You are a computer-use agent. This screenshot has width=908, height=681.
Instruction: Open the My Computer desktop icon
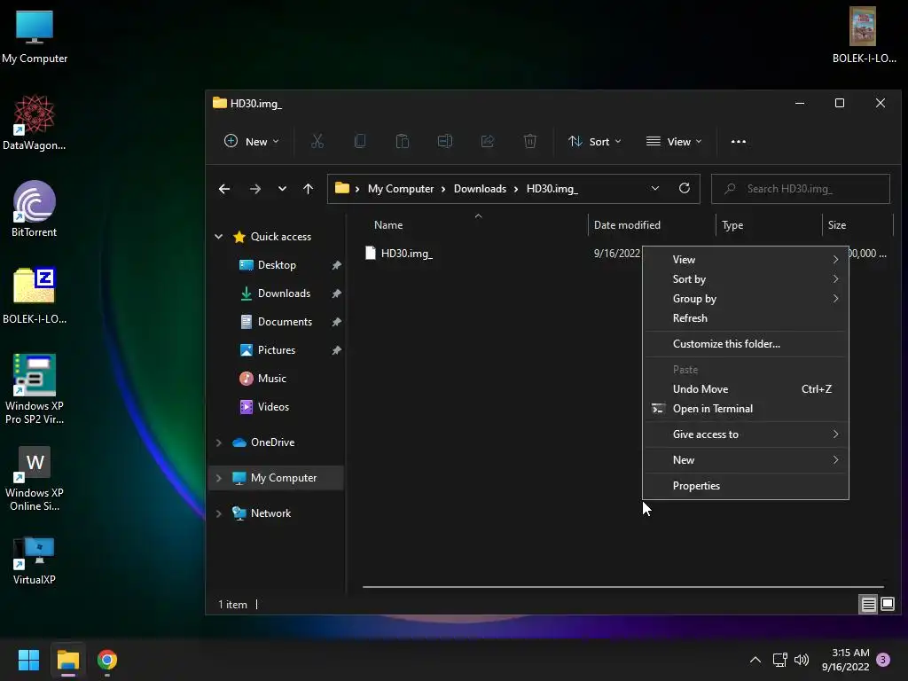tap(35, 37)
